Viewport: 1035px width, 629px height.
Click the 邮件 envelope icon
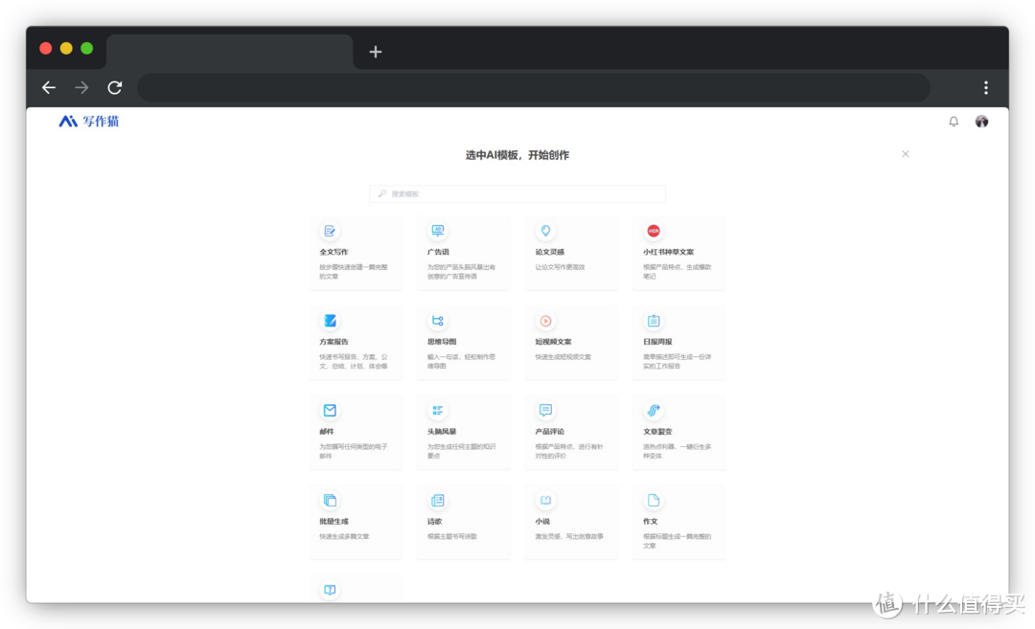coord(330,410)
